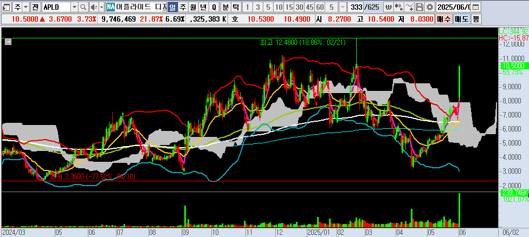Click the 06/02 date label at axis end
The height and width of the screenshot is (237, 529).
point(511,232)
